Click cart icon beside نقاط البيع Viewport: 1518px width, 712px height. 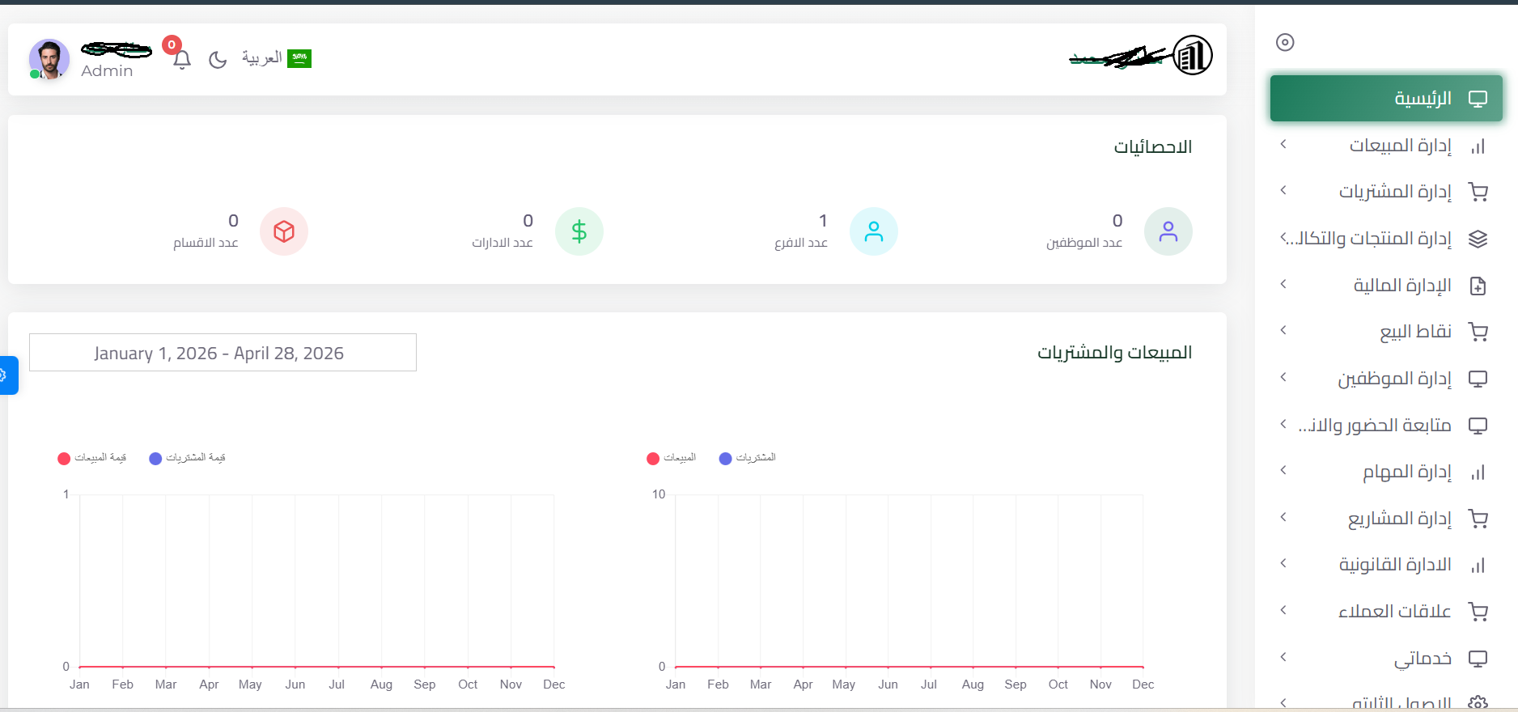pyautogui.click(x=1478, y=332)
